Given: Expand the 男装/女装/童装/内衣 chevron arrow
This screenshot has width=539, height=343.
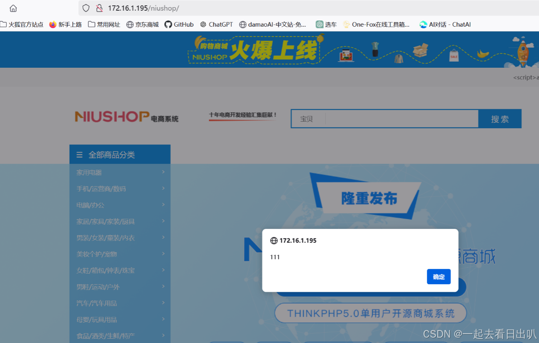Looking at the screenshot, I should point(163,237).
